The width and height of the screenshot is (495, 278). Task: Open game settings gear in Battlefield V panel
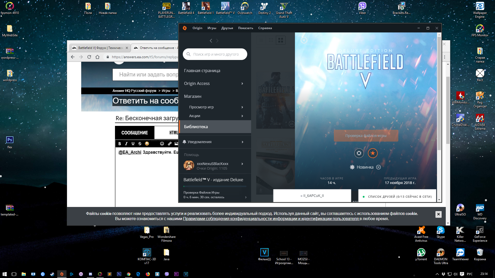click(x=359, y=153)
